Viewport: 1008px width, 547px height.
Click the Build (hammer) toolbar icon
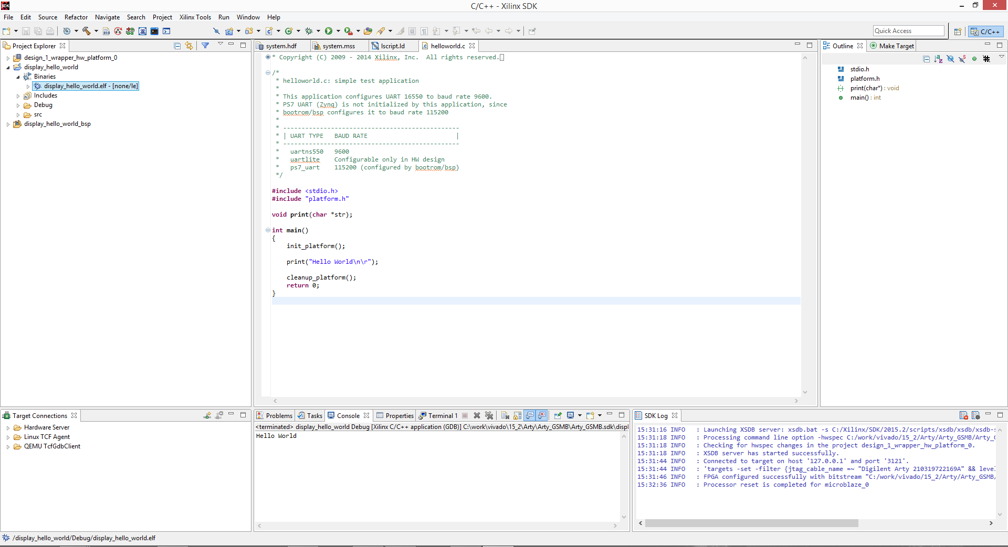click(x=86, y=31)
